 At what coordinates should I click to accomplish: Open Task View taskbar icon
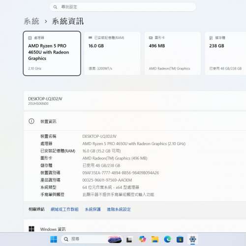click(129, 240)
